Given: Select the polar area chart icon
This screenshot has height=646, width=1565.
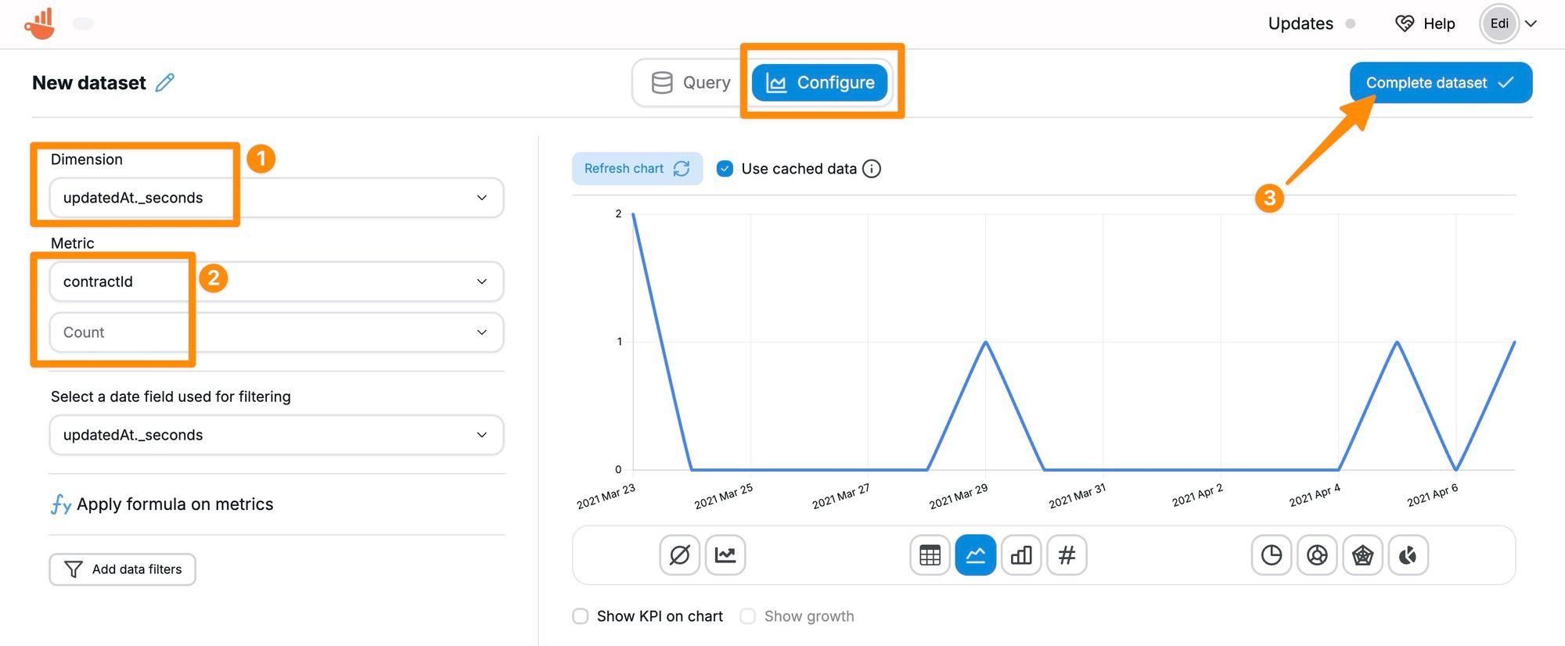Looking at the screenshot, I should (x=1408, y=555).
